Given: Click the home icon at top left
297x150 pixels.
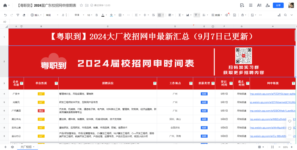Looking at the screenshot, I should click(5, 5).
